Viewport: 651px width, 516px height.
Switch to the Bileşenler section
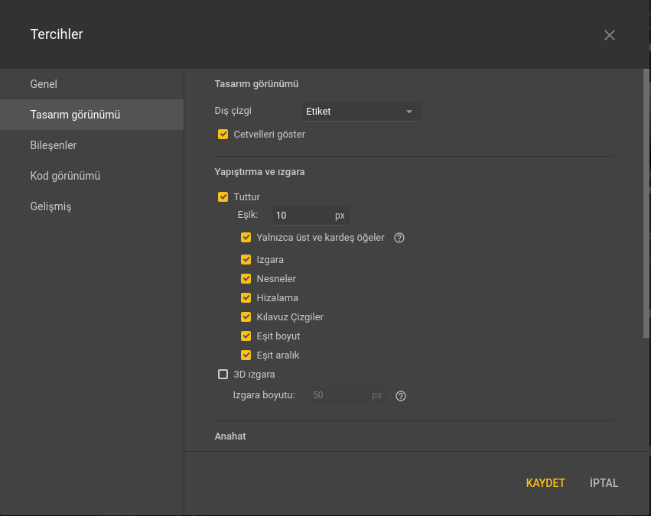click(x=54, y=145)
